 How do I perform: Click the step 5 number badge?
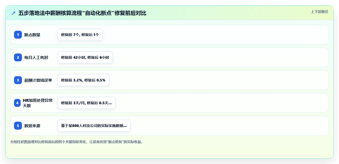[18, 126]
